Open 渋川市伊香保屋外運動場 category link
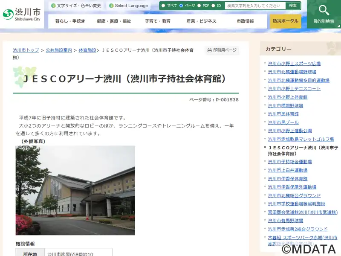Screen dimensions: 341x256 click(292, 187)
